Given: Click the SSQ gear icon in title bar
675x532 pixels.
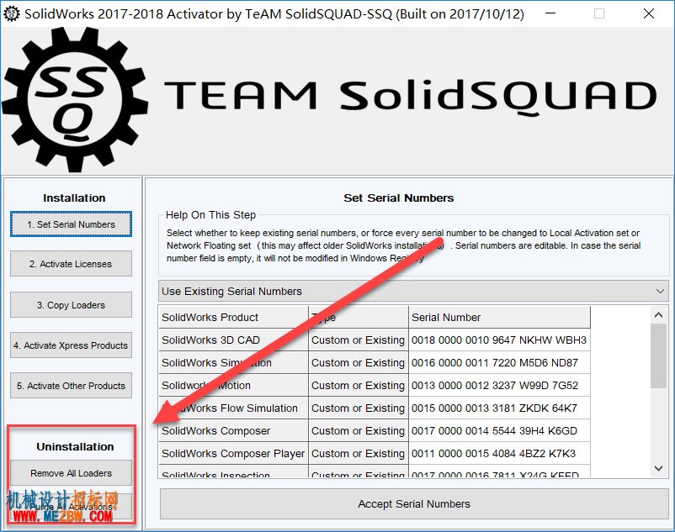Looking at the screenshot, I should pos(11,13).
